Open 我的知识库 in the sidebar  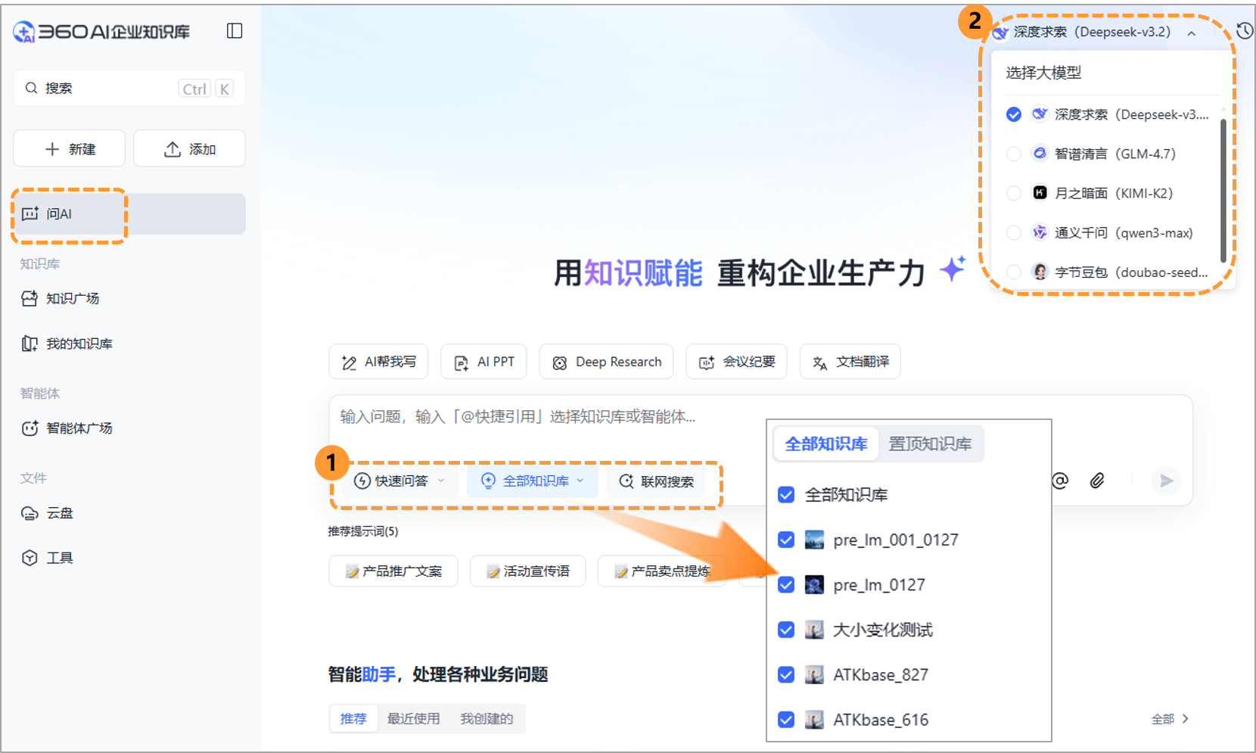tap(77, 343)
